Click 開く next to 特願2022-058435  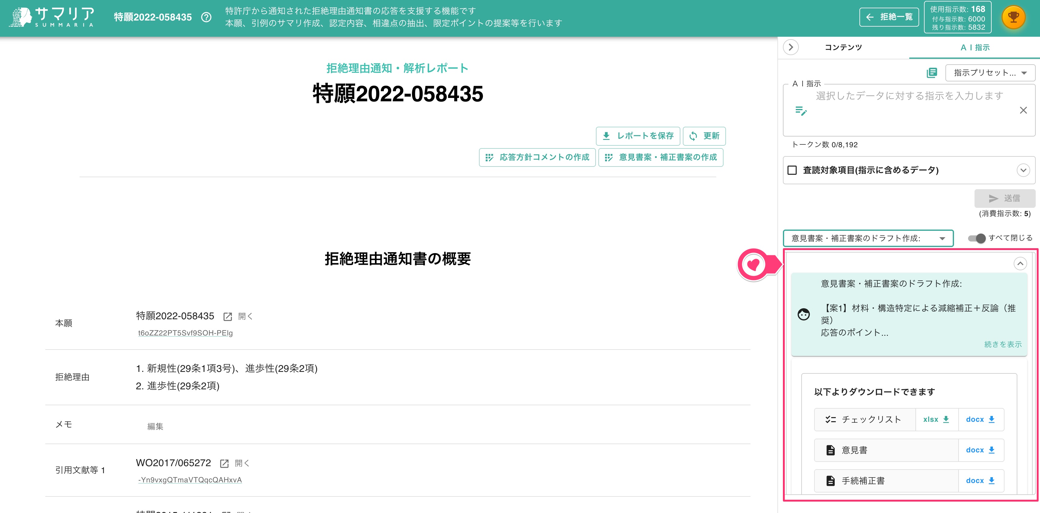[245, 316]
